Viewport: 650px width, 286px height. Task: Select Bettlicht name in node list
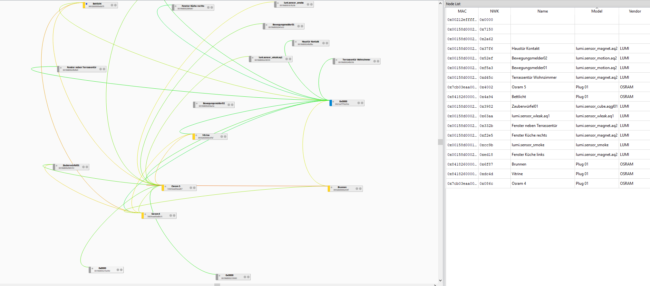[543, 97]
